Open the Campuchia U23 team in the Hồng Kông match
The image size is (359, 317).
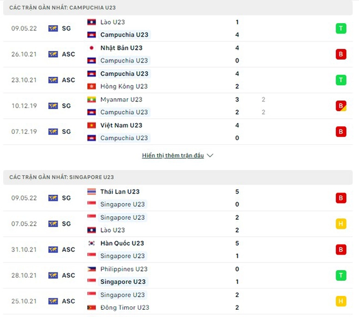pyautogui.click(x=124, y=74)
